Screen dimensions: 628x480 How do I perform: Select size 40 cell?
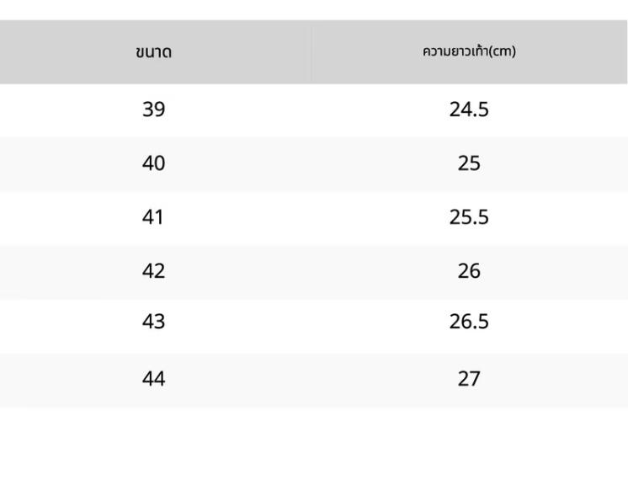pyautogui.click(x=153, y=163)
